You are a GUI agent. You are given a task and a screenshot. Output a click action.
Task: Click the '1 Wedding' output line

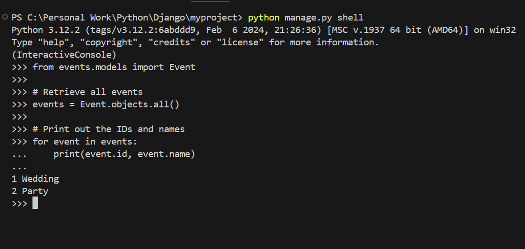(x=35, y=179)
